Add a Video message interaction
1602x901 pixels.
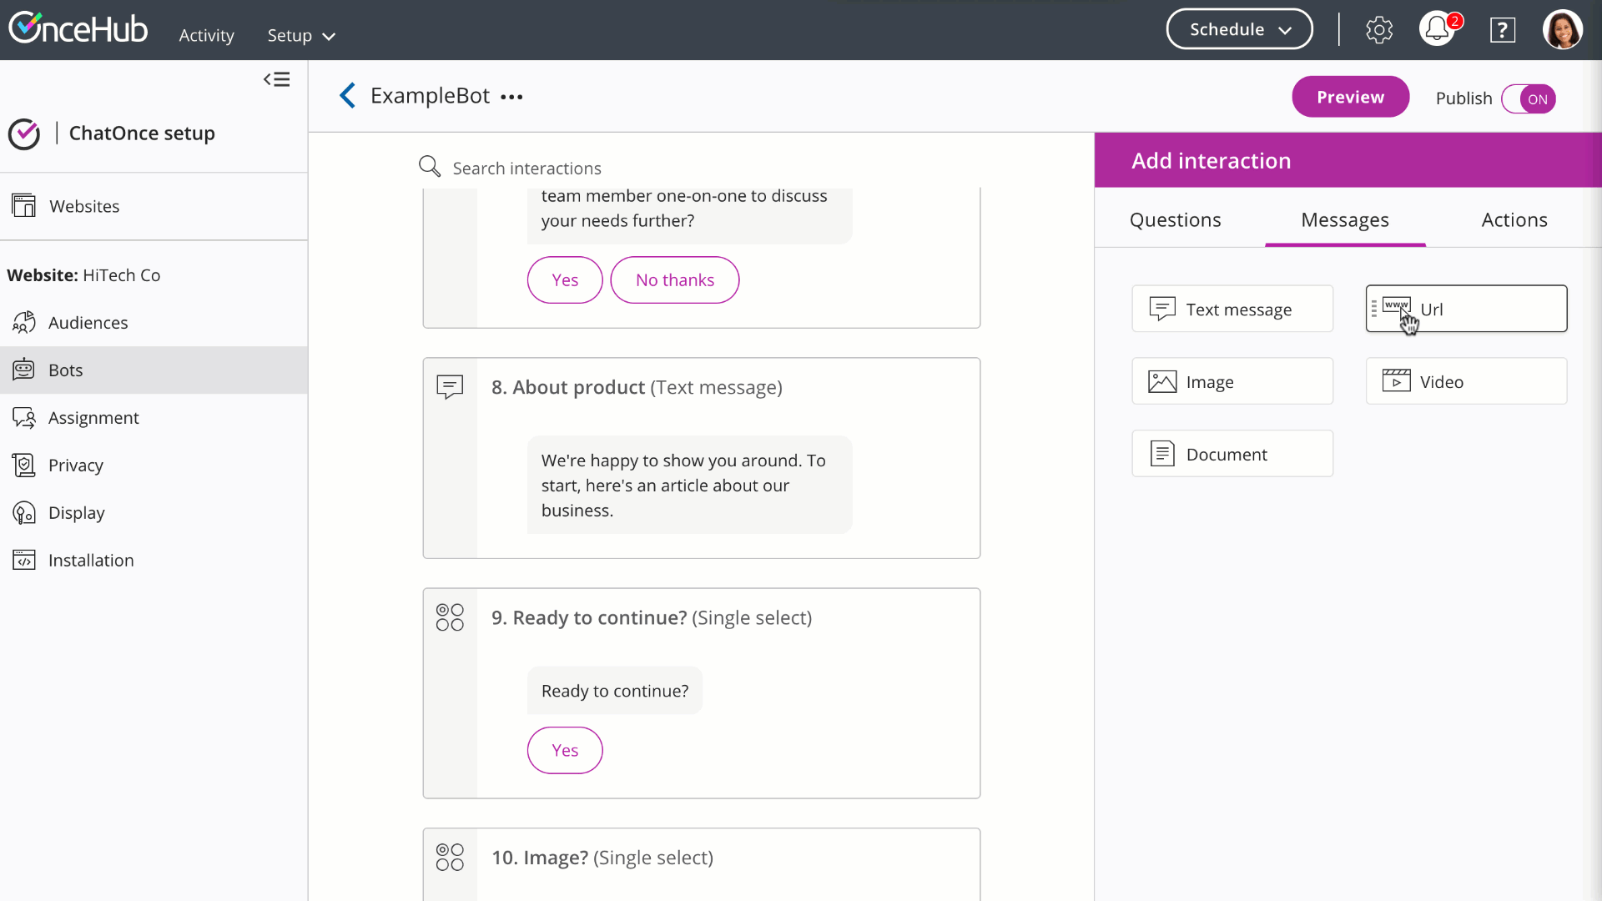click(1466, 381)
